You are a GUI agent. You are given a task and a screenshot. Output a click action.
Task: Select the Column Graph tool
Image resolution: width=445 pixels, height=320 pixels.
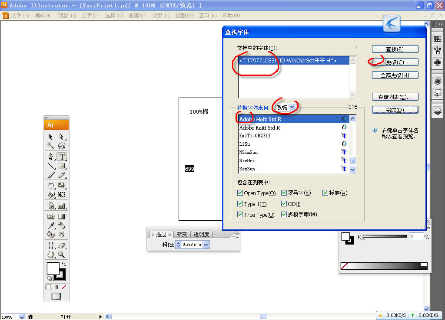point(61,206)
